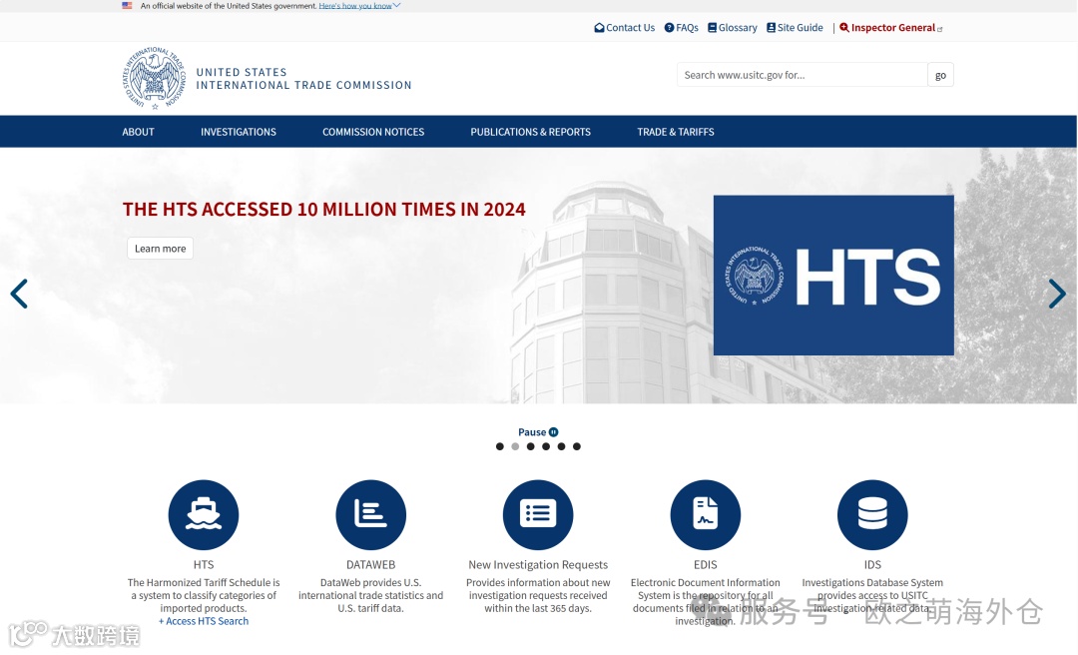Open the Site Guide link
The height and width of the screenshot is (655, 1078).
(795, 28)
